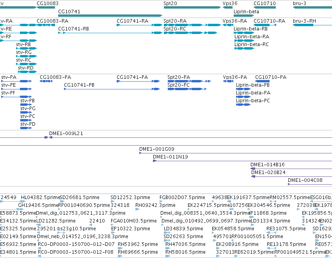332x258 pixels.
Task: Select the Spt20-PA protein
Action: (x=189, y=81)
